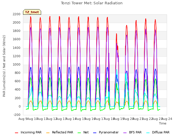Viewport: 184px width, 138px height.
Task: Click the Aug 22 x-axis tick label
Action: coord(147,119)
